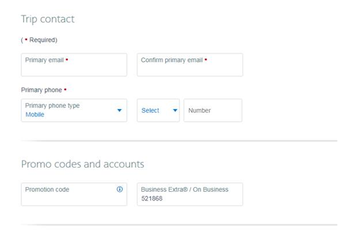The width and height of the screenshot is (338, 236).
Task: Click the Promotion code label text
Action: (x=47, y=189)
